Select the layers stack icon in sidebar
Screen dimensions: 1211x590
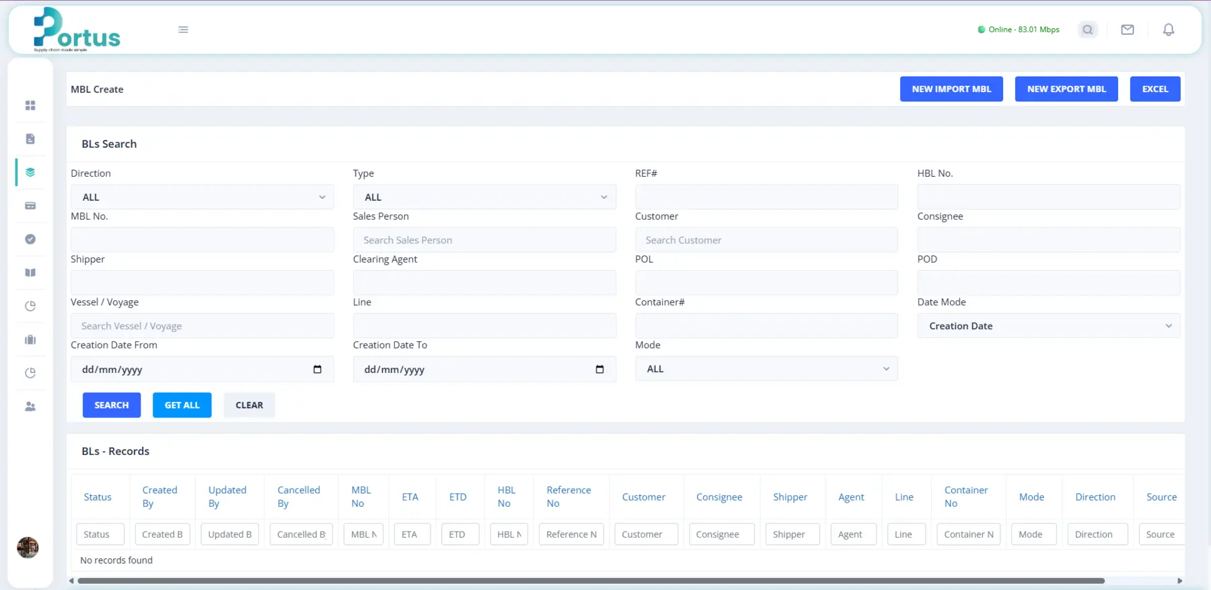click(x=30, y=172)
